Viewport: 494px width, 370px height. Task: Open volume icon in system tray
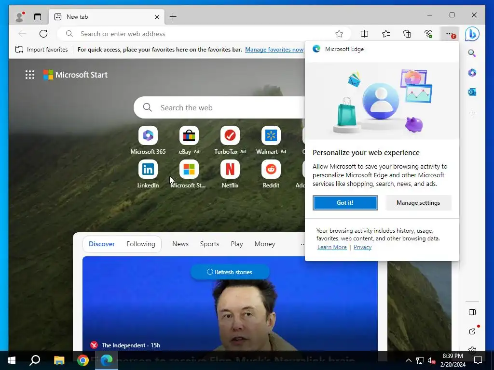click(431, 360)
